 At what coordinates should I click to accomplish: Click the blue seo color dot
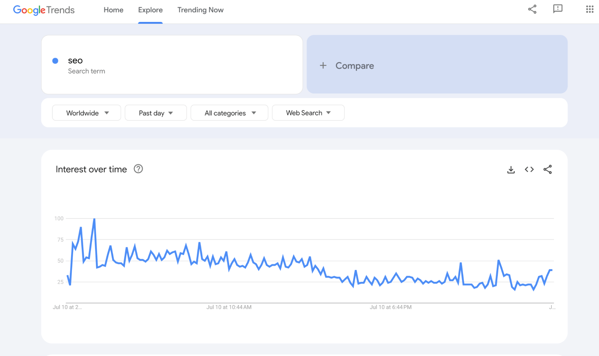tap(55, 61)
